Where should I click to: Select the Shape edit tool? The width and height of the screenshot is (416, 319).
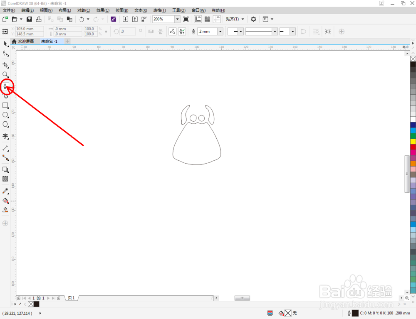point(5,54)
